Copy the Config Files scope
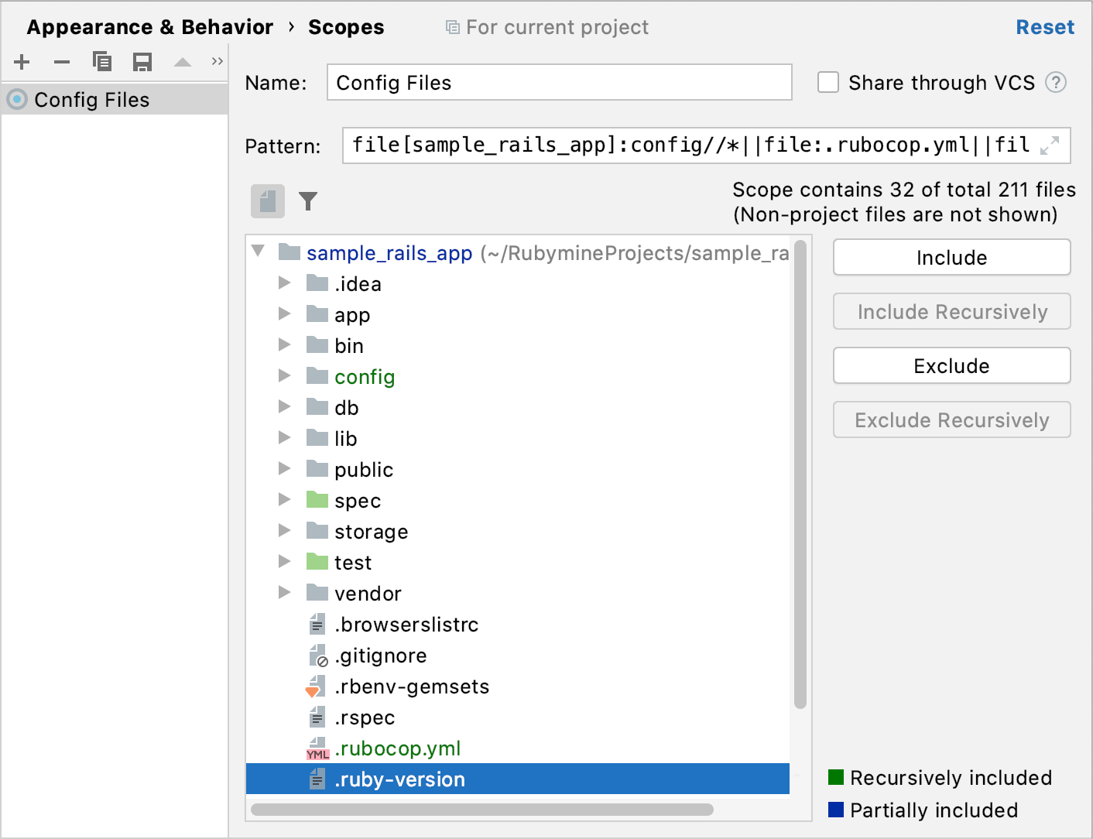 [x=102, y=62]
